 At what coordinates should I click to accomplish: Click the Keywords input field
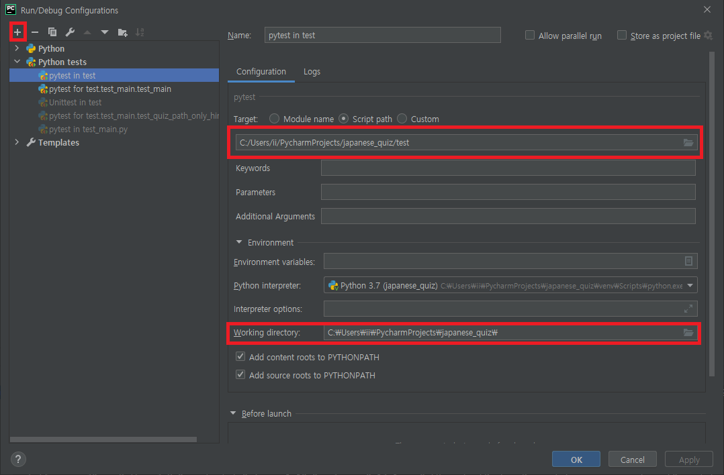(x=508, y=168)
